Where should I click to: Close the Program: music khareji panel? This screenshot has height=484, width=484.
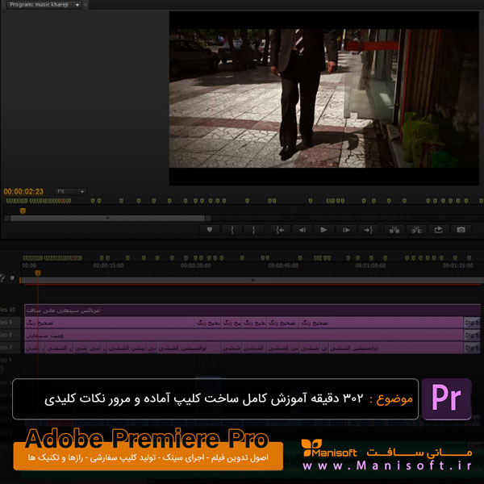tap(86, 5)
